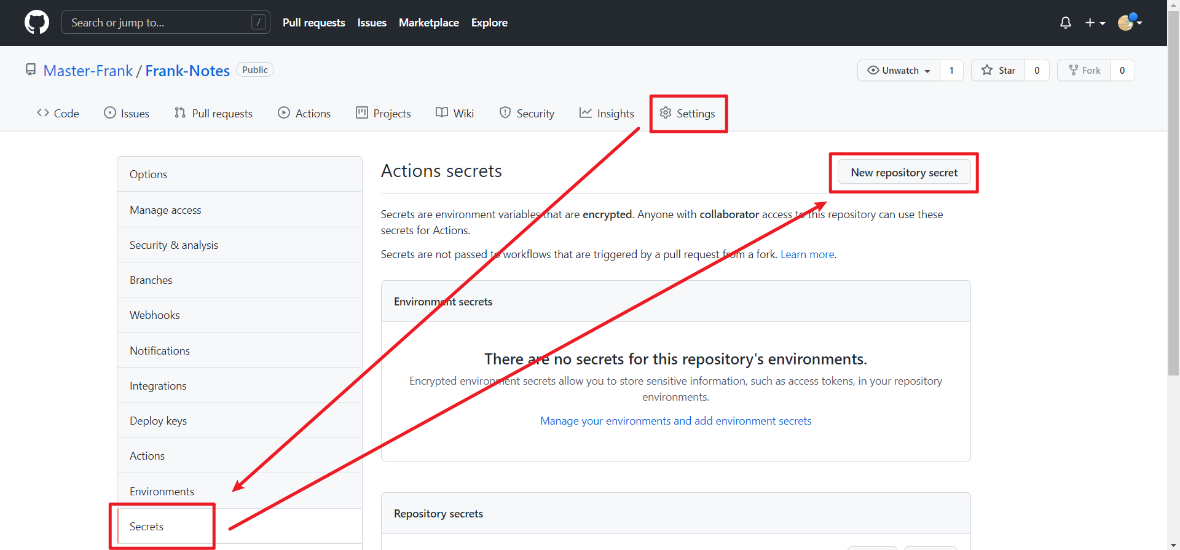
Task: Switch to the Code tab
Action: (58, 113)
